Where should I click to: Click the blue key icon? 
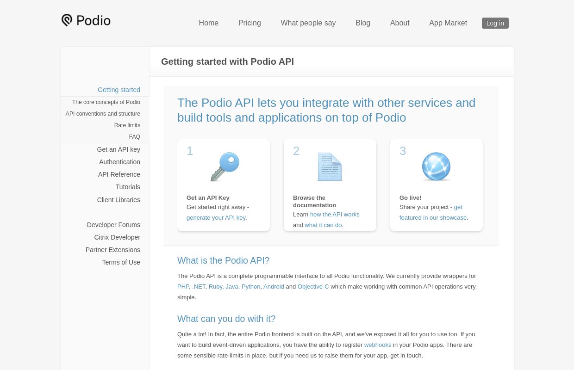tap(225, 166)
